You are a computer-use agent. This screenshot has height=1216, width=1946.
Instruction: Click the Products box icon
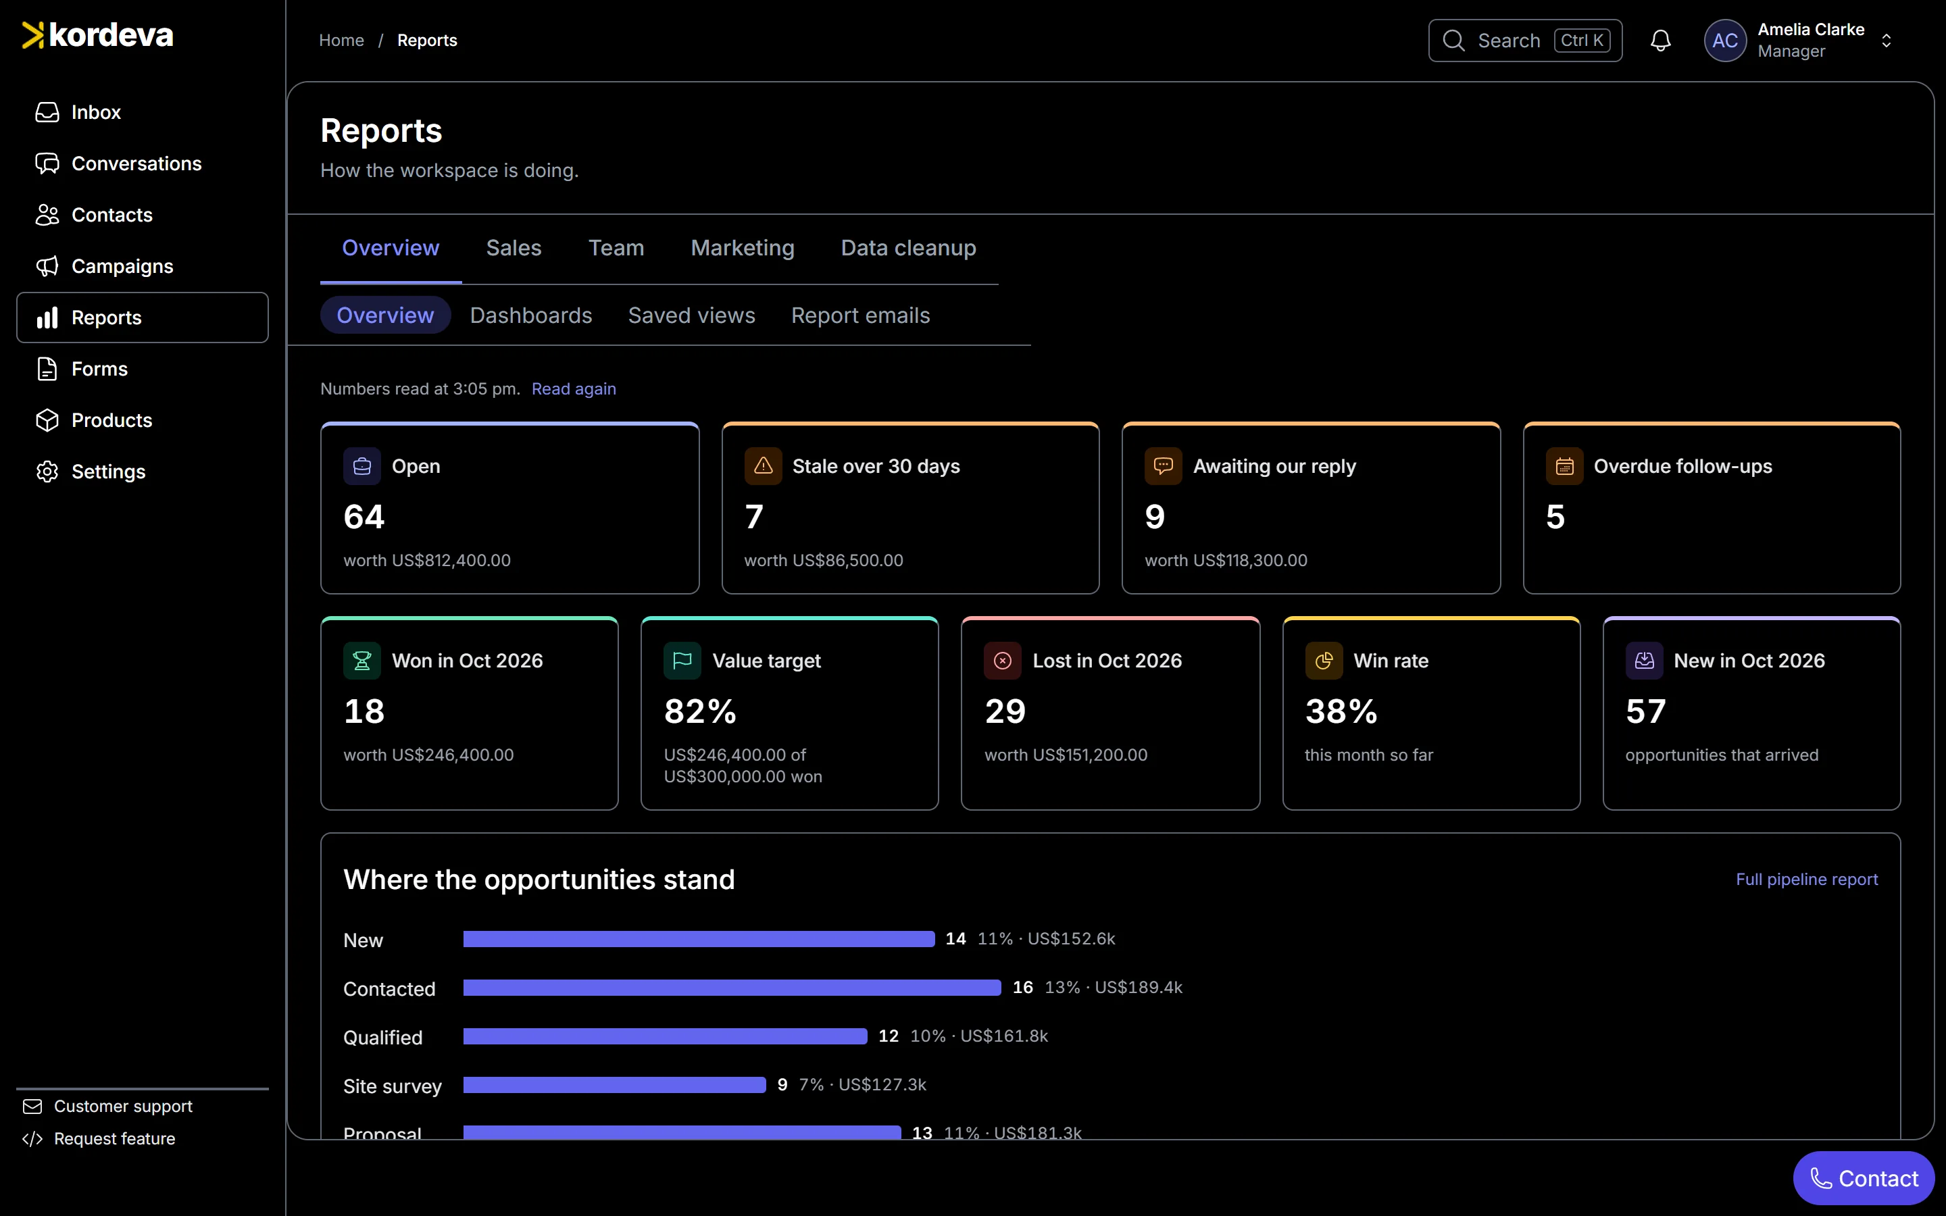pyautogui.click(x=47, y=421)
